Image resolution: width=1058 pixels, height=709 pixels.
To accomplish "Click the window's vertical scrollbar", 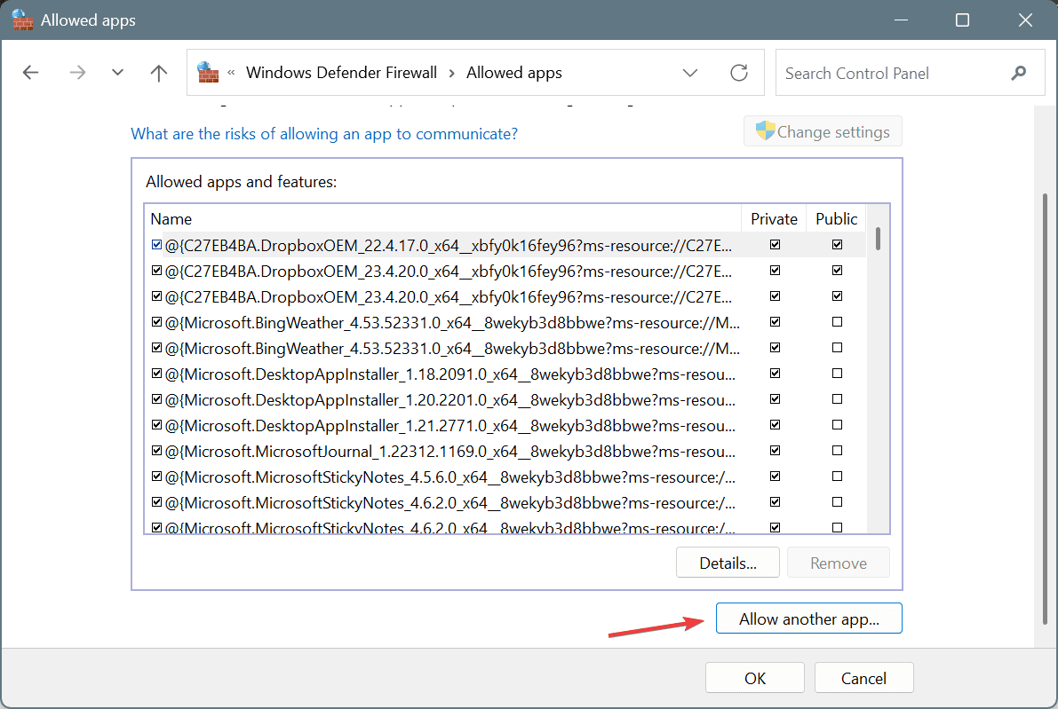I will [x=1046, y=408].
